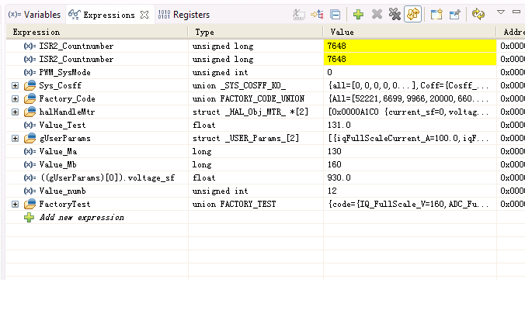The image size is (525, 310).
Task: Expand the Sys_Cosff union node
Action: click(x=15, y=85)
